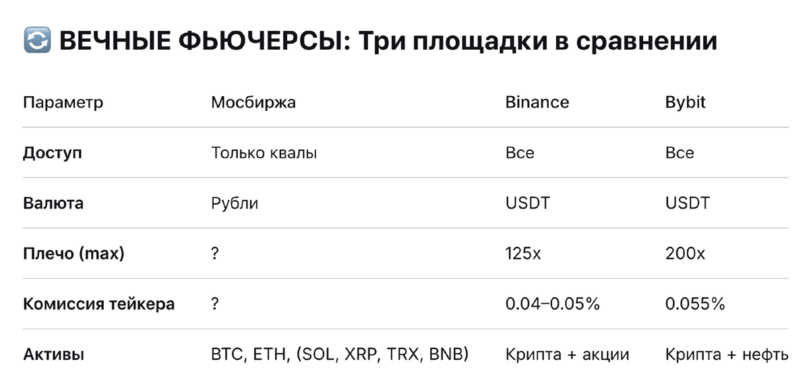Click the 200x Bybit leverage cell

tap(685, 254)
